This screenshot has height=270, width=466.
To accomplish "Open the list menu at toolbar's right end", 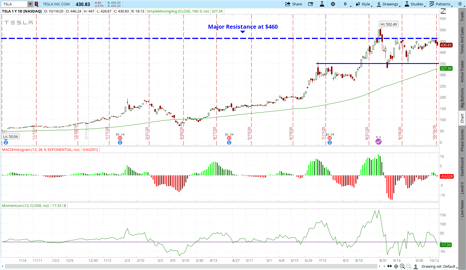I will tap(460, 4).
